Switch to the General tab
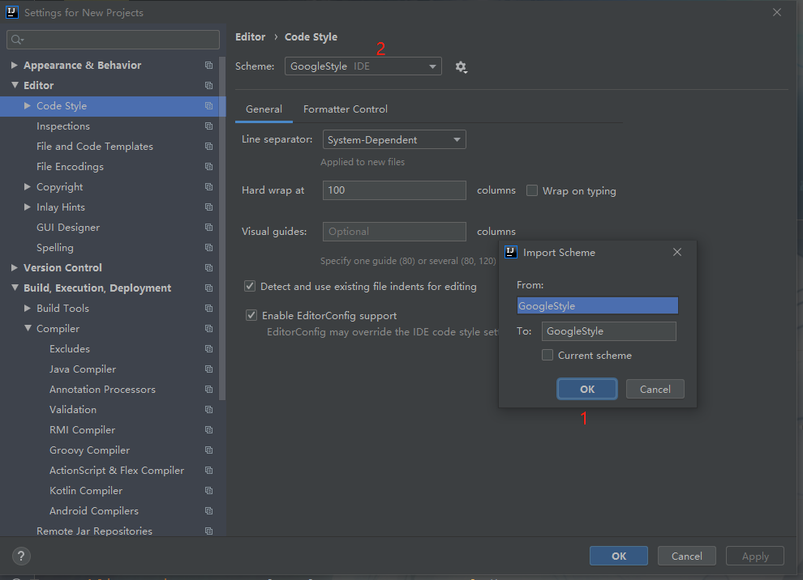Image resolution: width=803 pixels, height=580 pixels. point(264,109)
